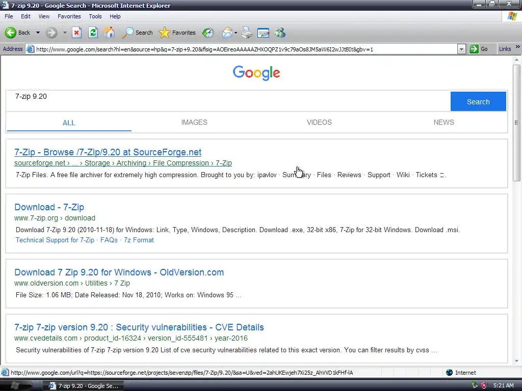The height and width of the screenshot is (391, 522).
Task: Switch to the IMAGES tab
Action: pyautogui.click(x=194, y=122)
